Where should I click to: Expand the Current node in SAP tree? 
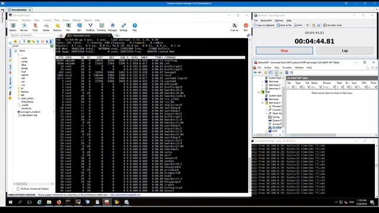[x=266, y=110]
